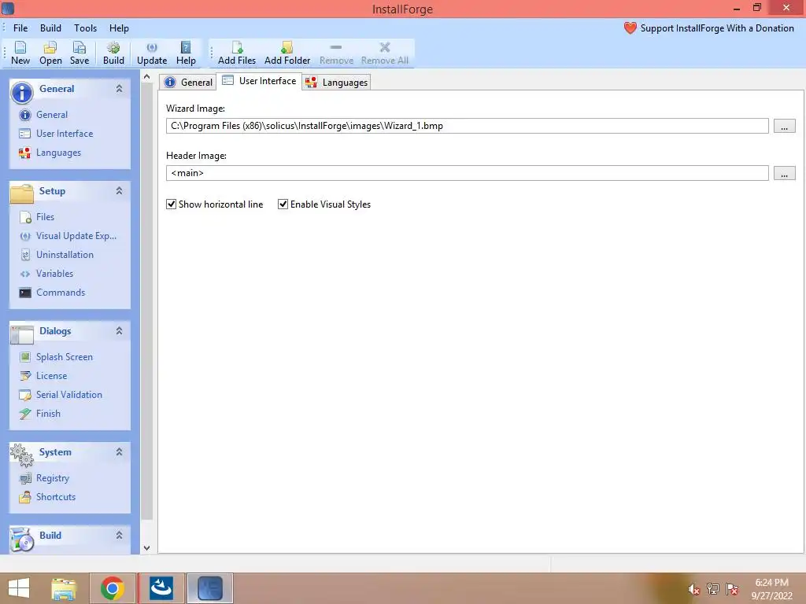Open Finish dialog settings
The width and height of the screenshot is (806, 604).
(39, 414)
